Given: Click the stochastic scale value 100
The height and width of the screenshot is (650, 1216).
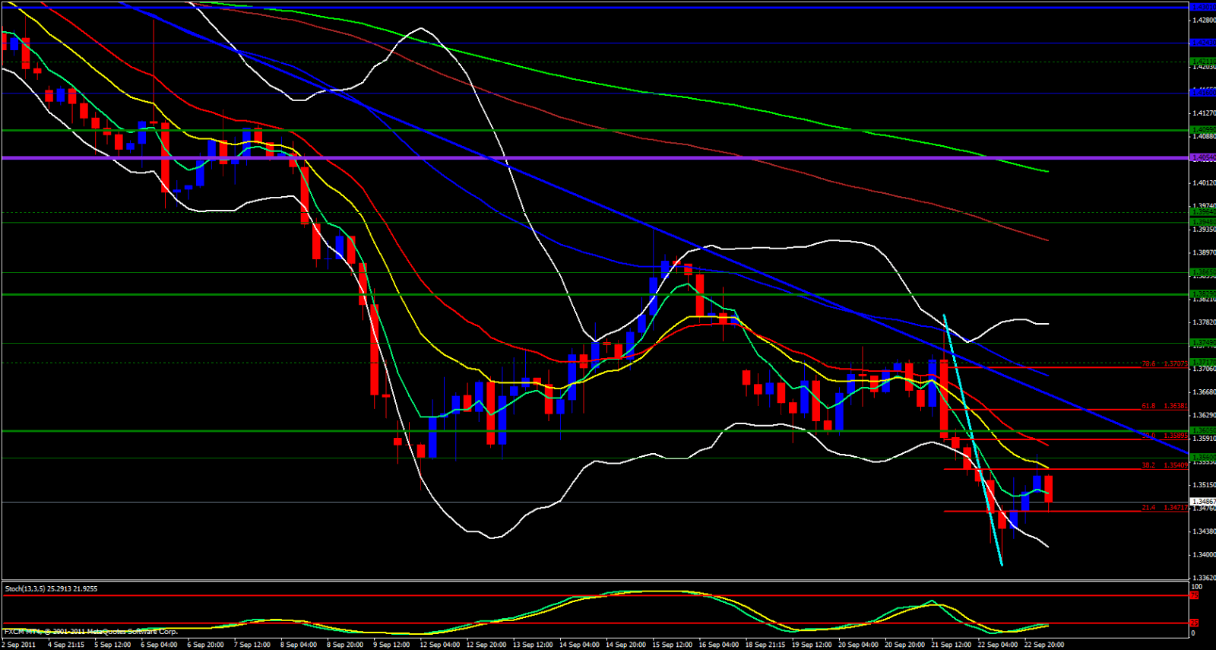Looking at the screenshot, I should (x=1196, y=587).
